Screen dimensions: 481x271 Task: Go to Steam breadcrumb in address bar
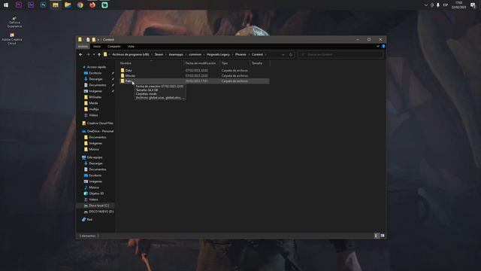(159, 54)
